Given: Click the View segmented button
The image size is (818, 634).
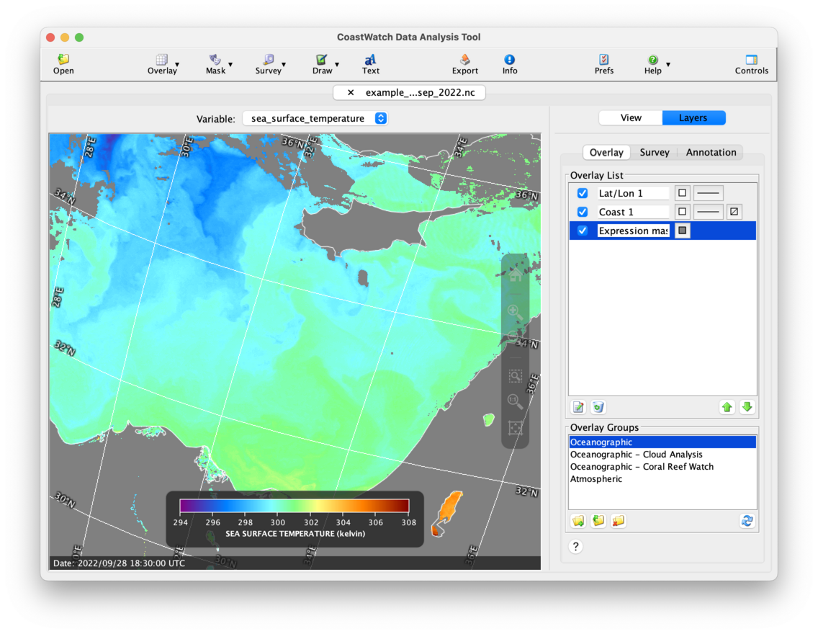Looking at the screenshot, I should coord(631,118).
